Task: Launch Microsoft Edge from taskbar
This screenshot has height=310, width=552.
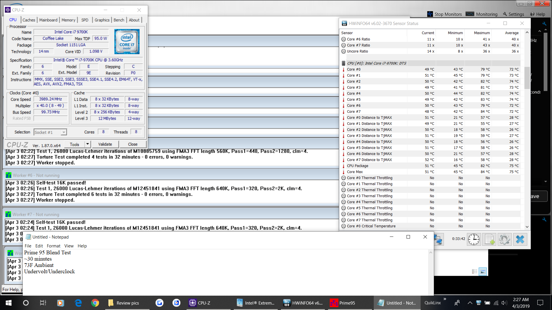Action: point(78,303)
